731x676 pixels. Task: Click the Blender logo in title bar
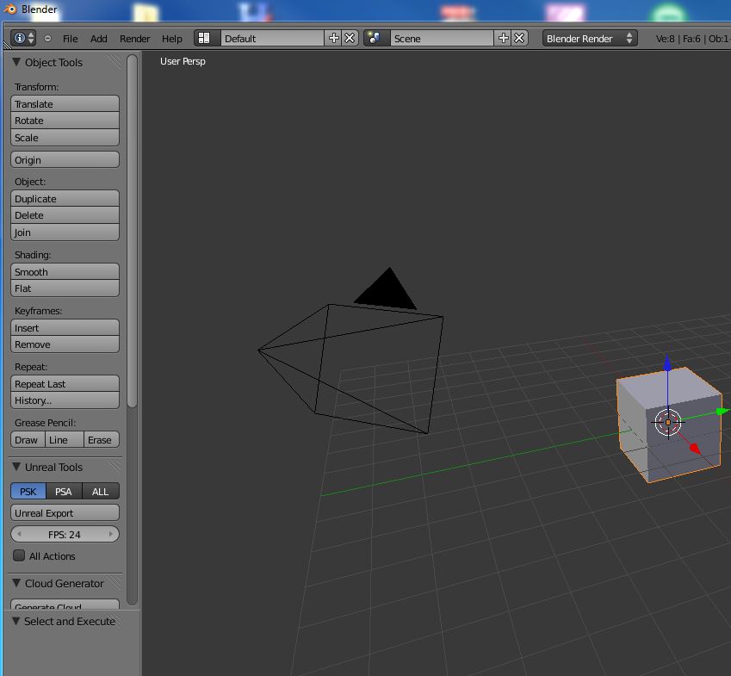[x=9, y=9]
